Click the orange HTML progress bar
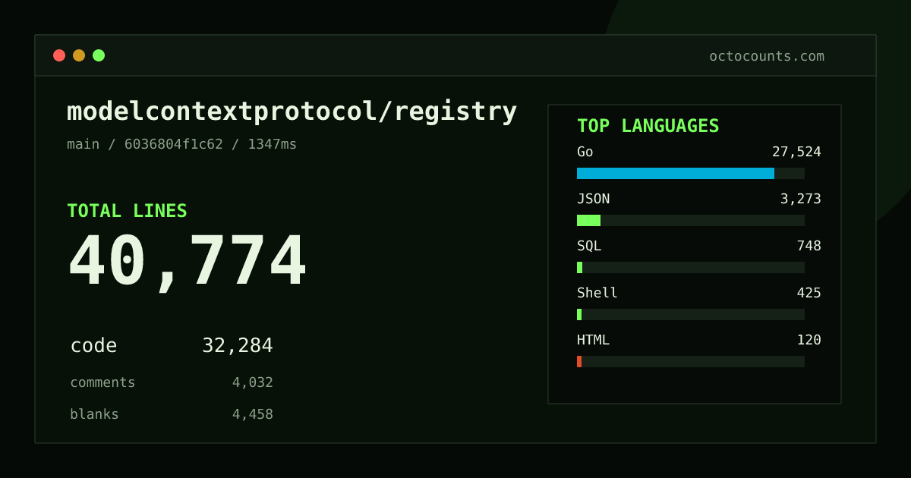 579,361
